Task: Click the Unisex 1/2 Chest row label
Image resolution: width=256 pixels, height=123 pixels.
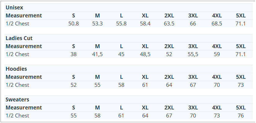Action: (17, 24)
